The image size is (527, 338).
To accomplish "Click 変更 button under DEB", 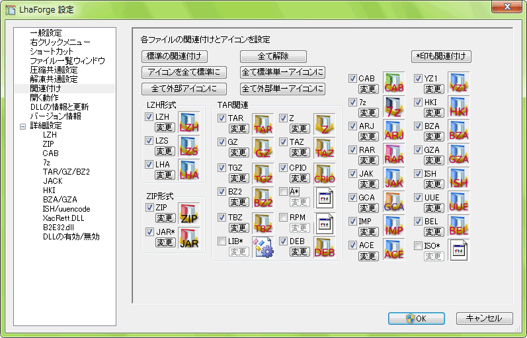I will (300, 252).
